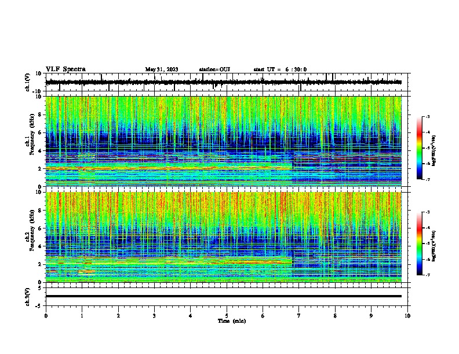Viewport: 459px width, 354px height.
Task: Click the ch.2 colorbar "log(PSD)" label
Action: coord(434,246)
